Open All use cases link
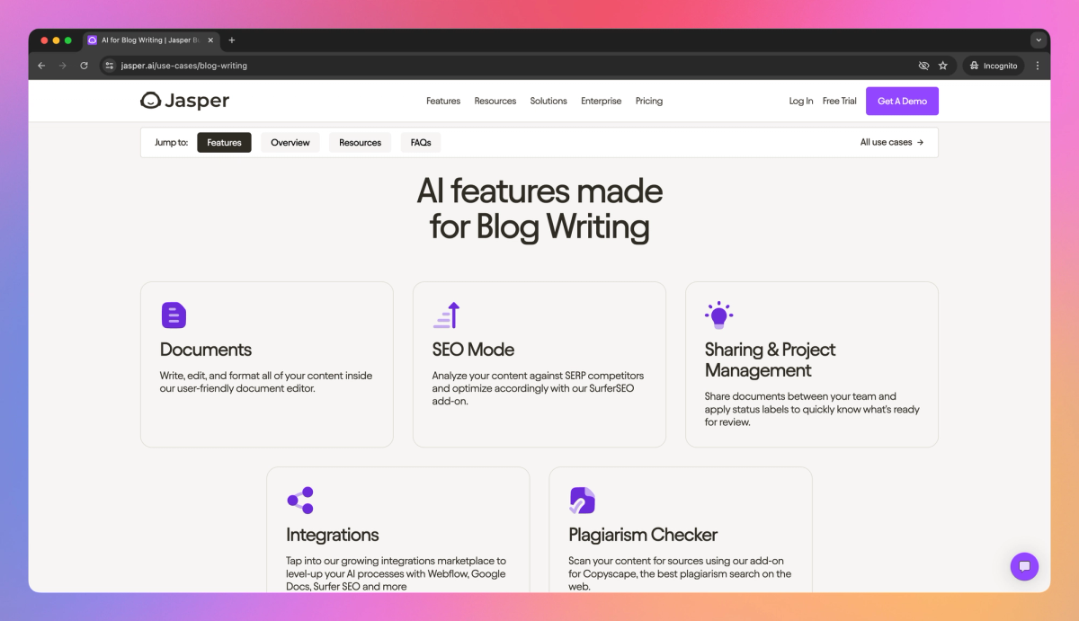The image size is (1079, 621). [892, 142]
